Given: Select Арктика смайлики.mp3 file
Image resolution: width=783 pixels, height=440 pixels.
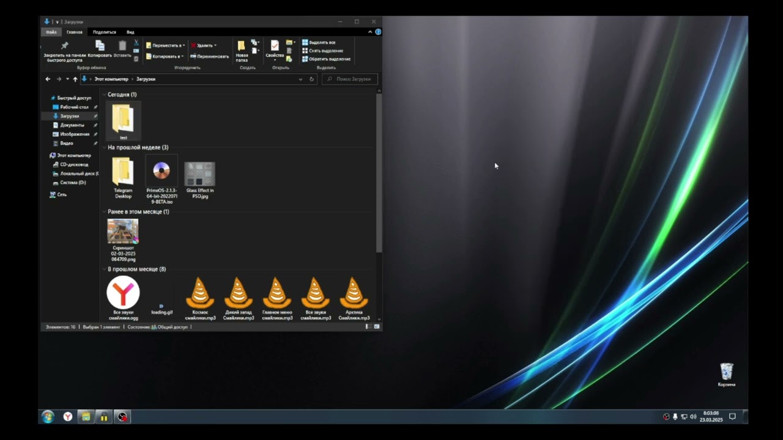Looking at the screenshot, I should [x=354, y=298].
